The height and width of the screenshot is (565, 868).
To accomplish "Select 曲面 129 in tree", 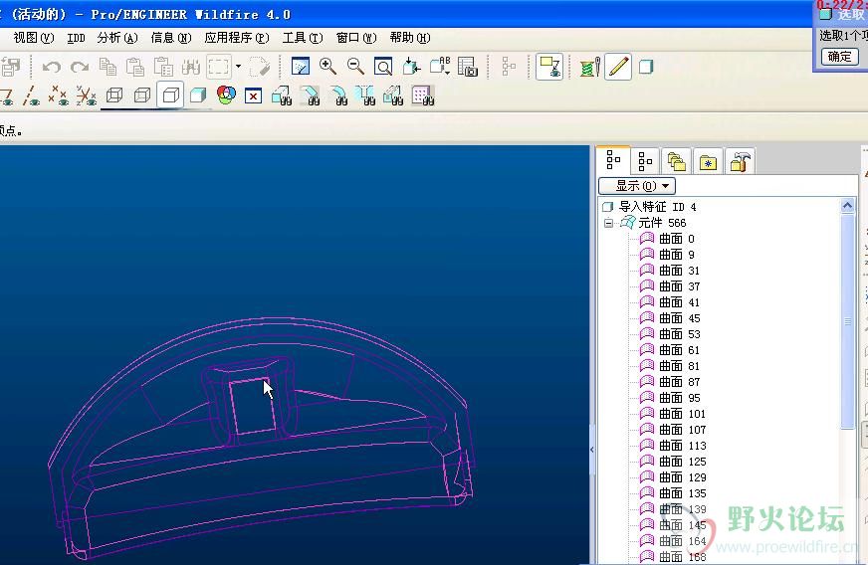I will pos(673,477).
